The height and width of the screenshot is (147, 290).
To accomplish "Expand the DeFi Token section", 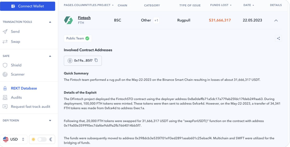I will tap(50, 121).
